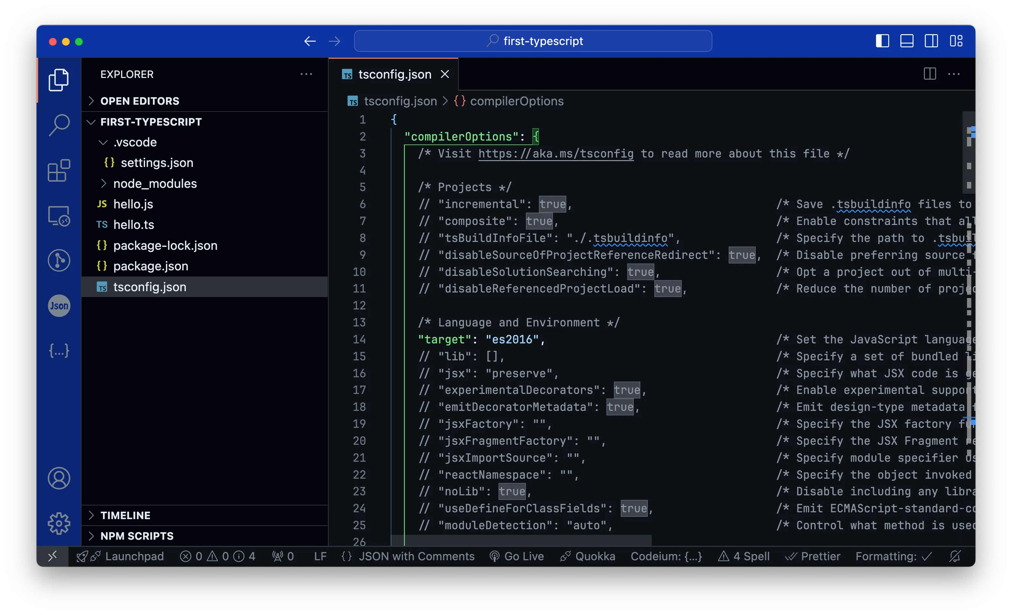Expand the NPM Scripts section
The image size is (1012, 615).
click(204, 536)
